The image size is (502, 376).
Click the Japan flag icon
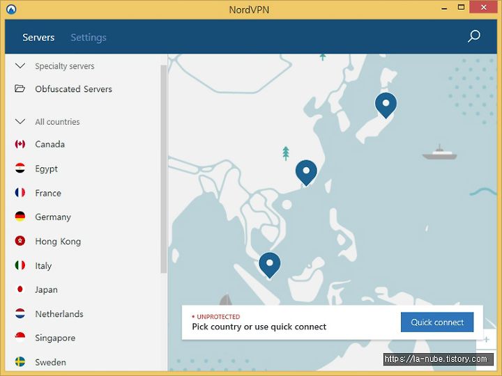point(20,289)
